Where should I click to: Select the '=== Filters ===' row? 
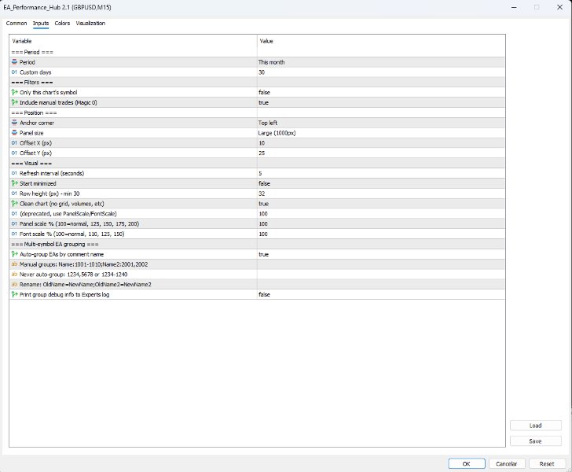click(x=257, y=82)
